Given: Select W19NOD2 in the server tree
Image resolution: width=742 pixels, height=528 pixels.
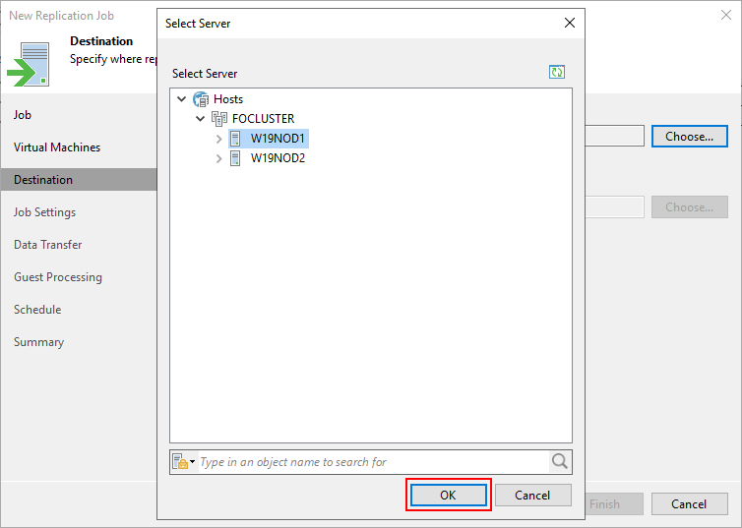Looking at the screenshot, I should pyautogui.click(x=278, y=158).
